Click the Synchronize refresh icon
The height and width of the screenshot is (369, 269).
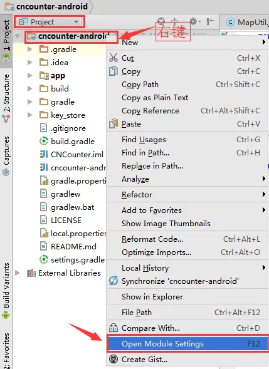(x=113, y=281)
